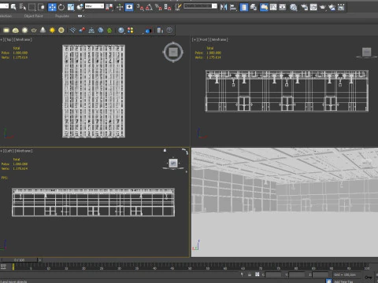Image resolution: width=378 pixels, height=283 pixels.
Task: Open the Material Editor icon
Action: pyautogui.click(x=294, y=7)
